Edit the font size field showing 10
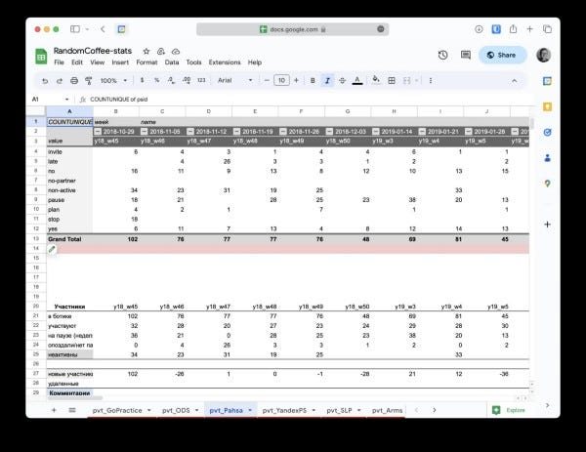586x452 pixels. [281, 80]
